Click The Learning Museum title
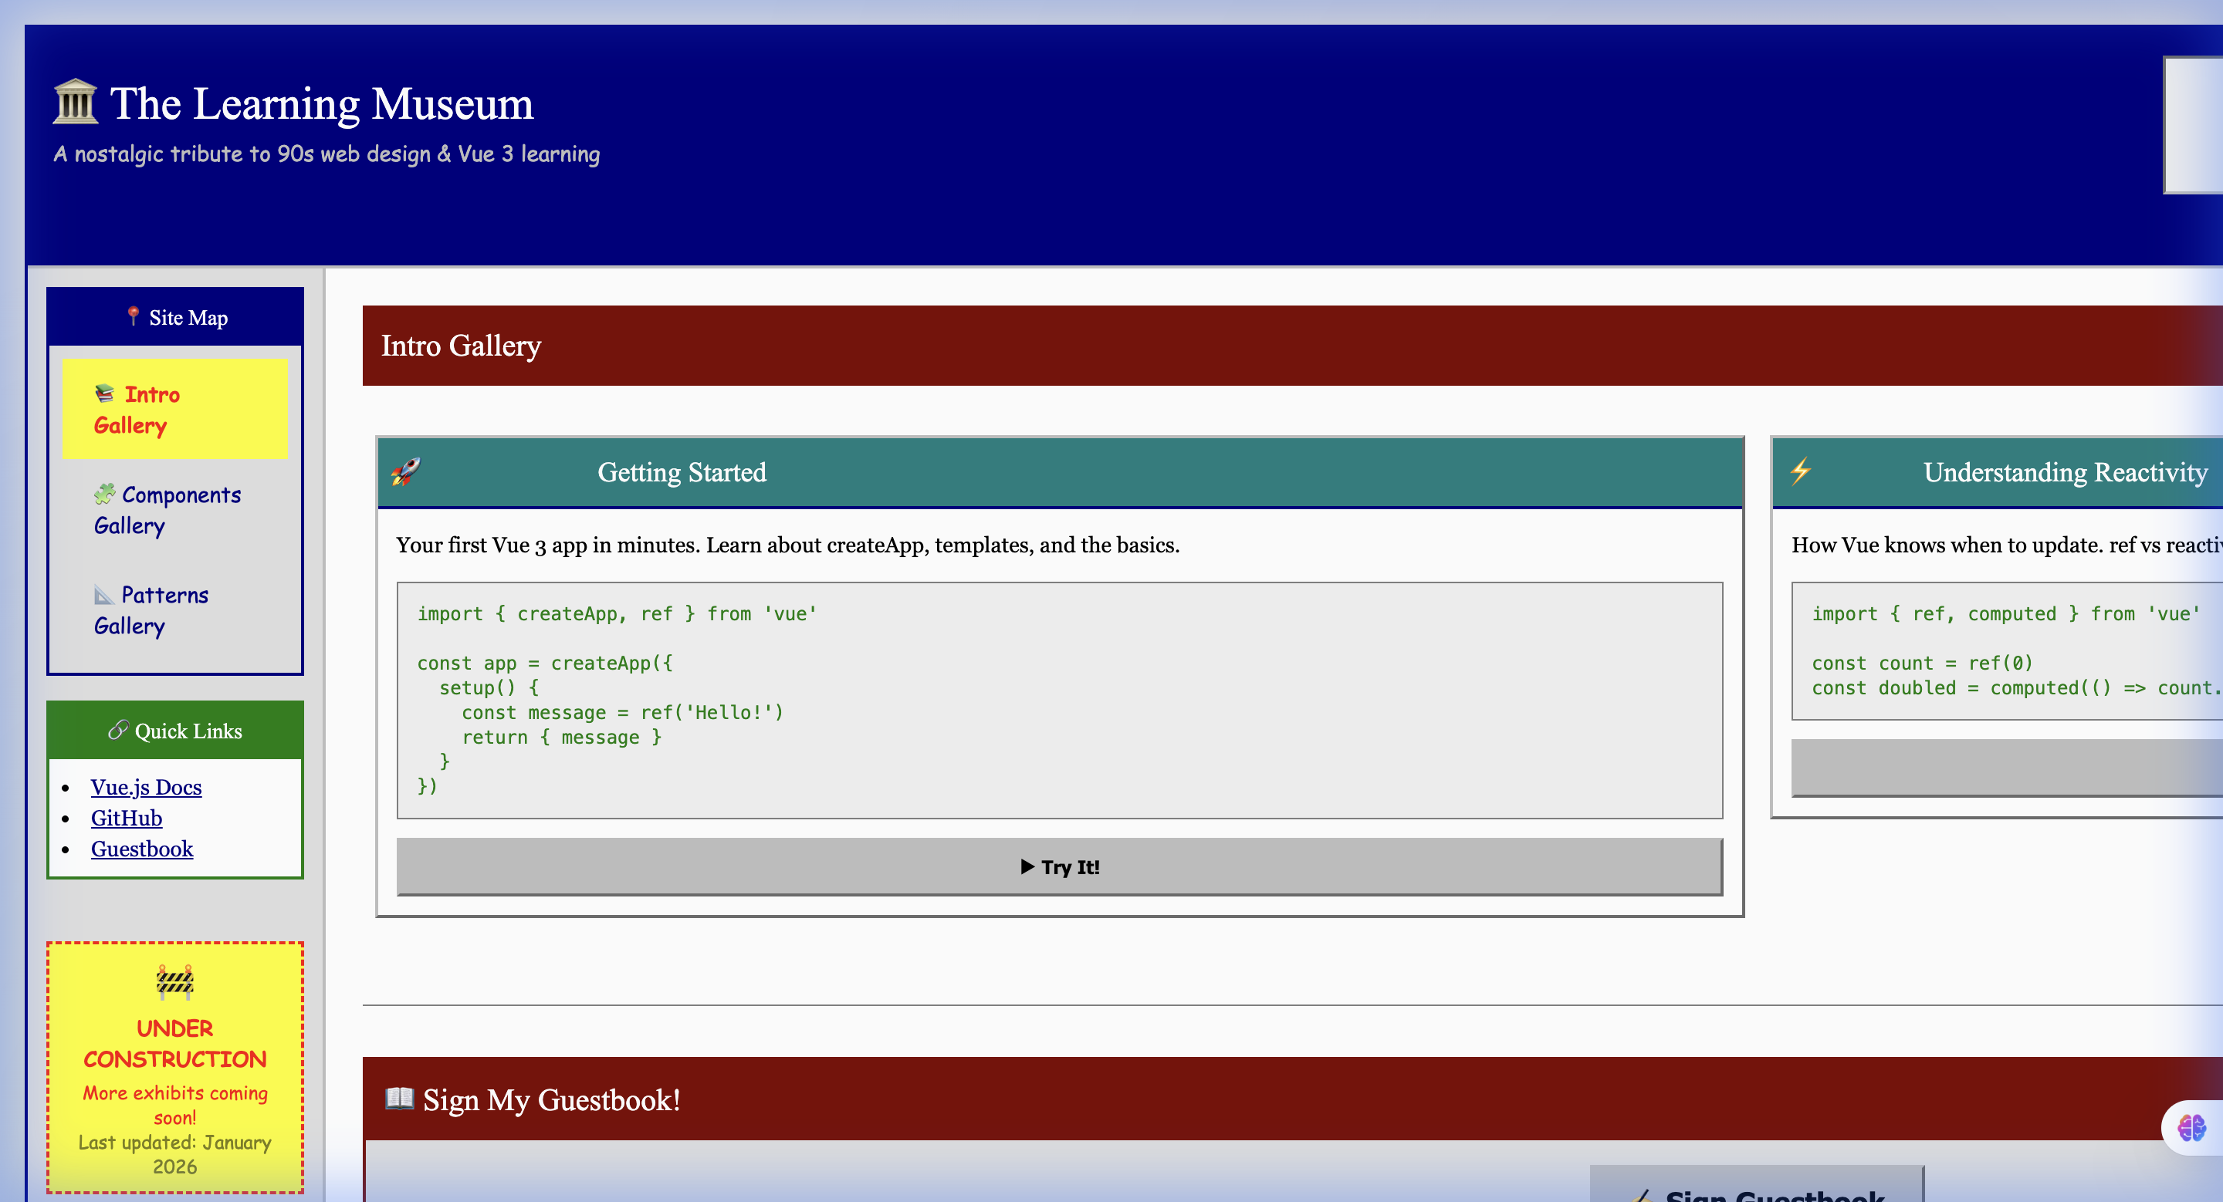2223x1202 pixels. [x=321, y=103]
